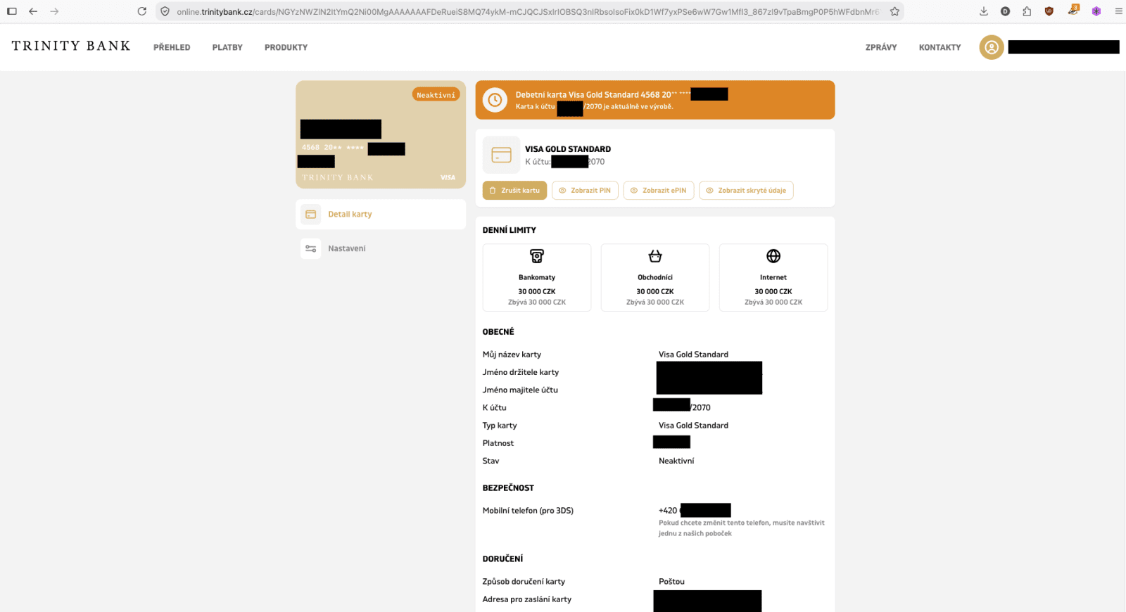
Task: Open the PLATBY menu
Action: tap(227, 47)
